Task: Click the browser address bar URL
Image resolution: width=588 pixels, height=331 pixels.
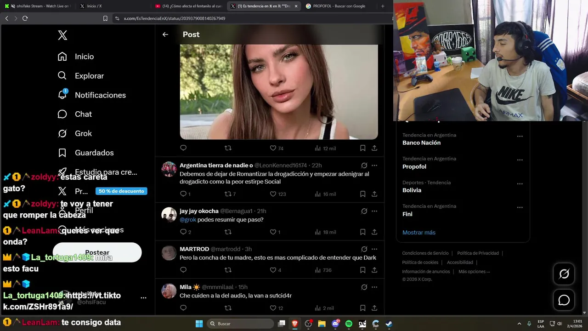Action: pos(175,18)
